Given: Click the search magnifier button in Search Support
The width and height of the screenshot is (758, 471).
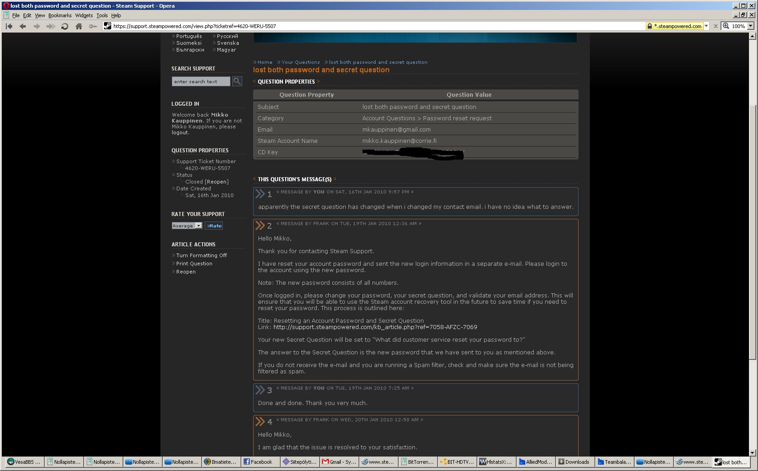Looking at the screenshot, I should tap(237, 81).
